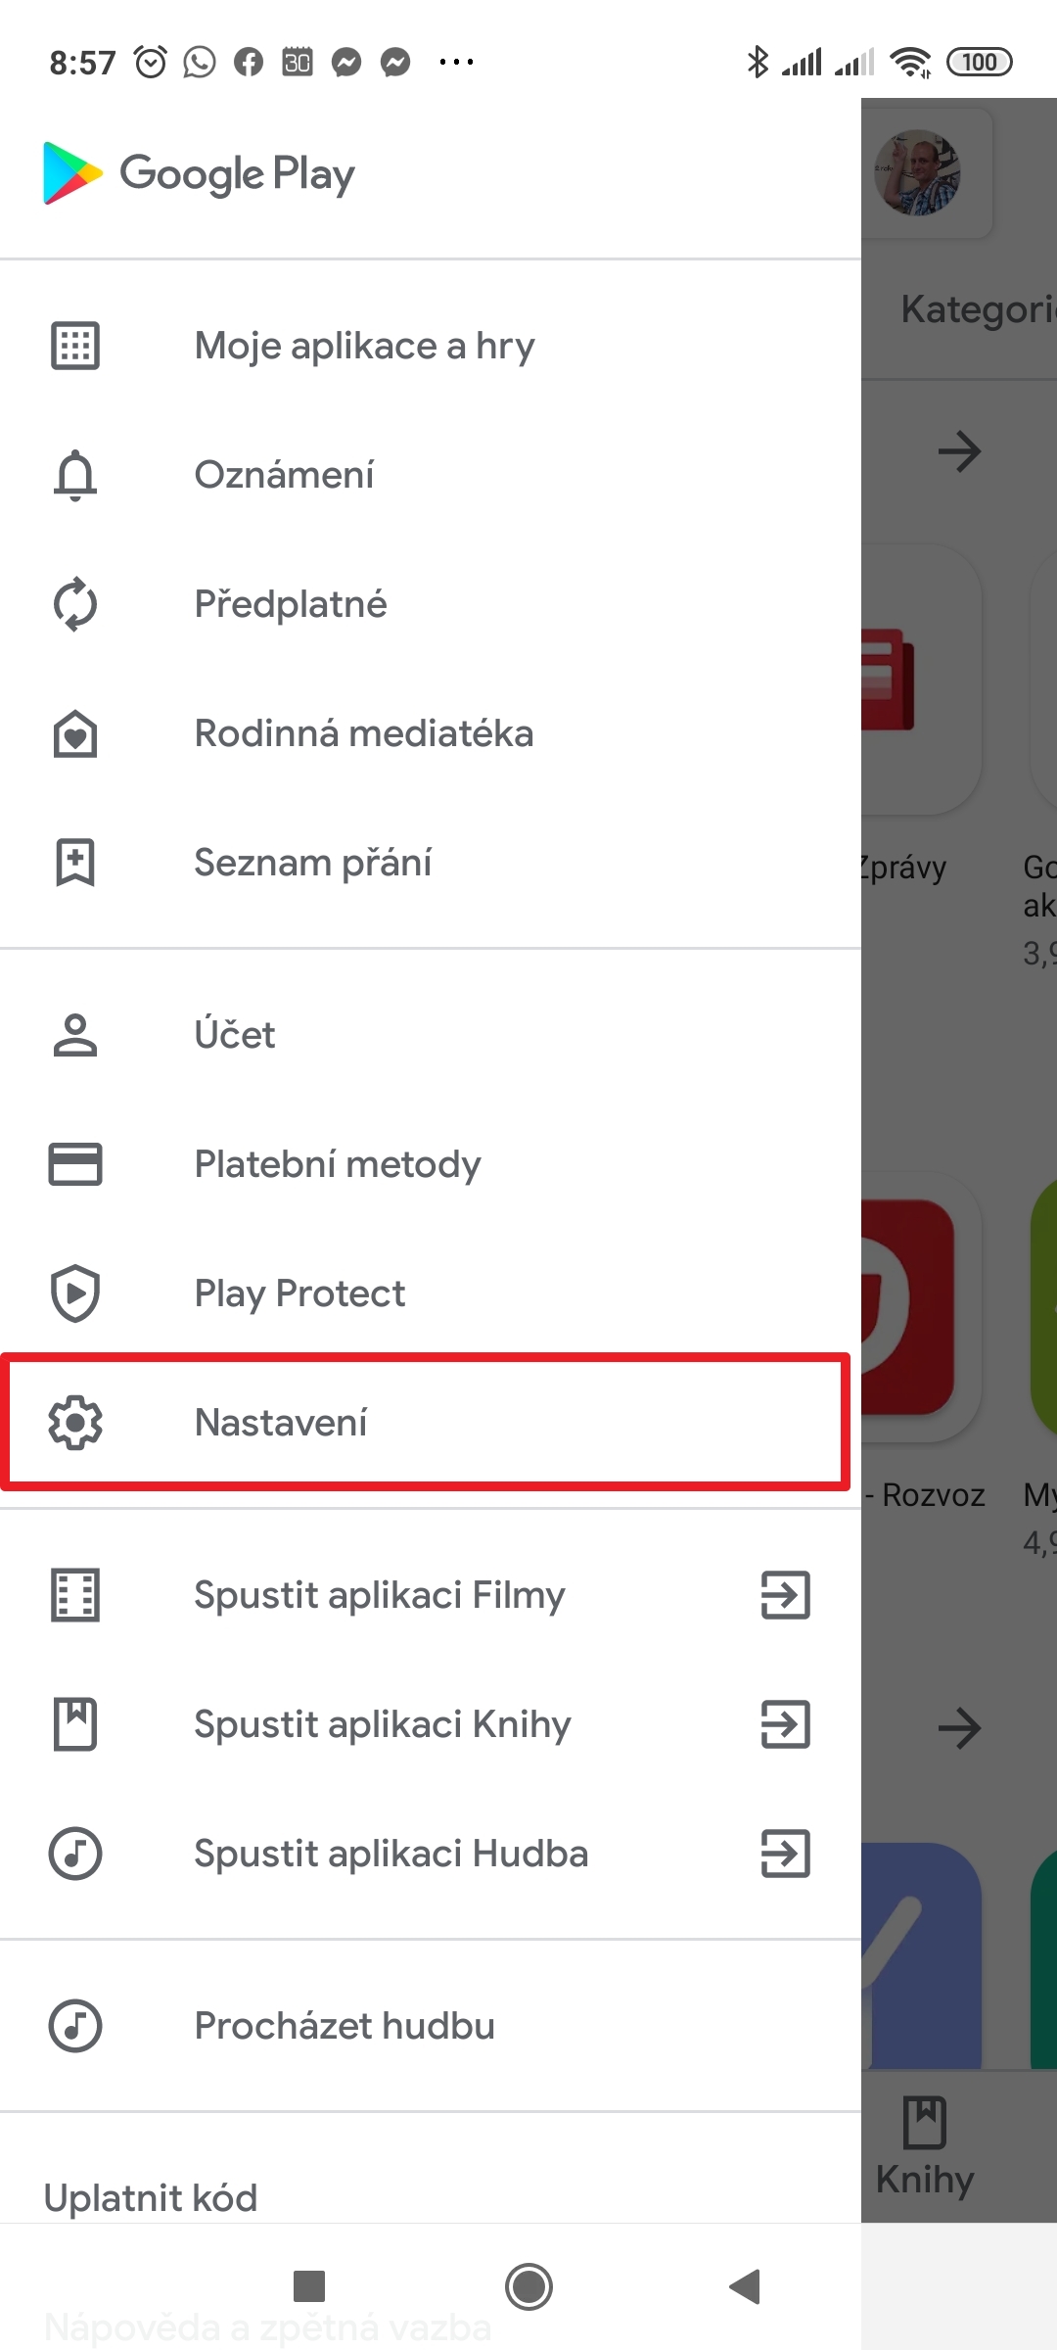The height and width of the screenshot is (2350, 1057).
Task: Tap the Oznámení bell icon
Action: (x=75, y=476)
